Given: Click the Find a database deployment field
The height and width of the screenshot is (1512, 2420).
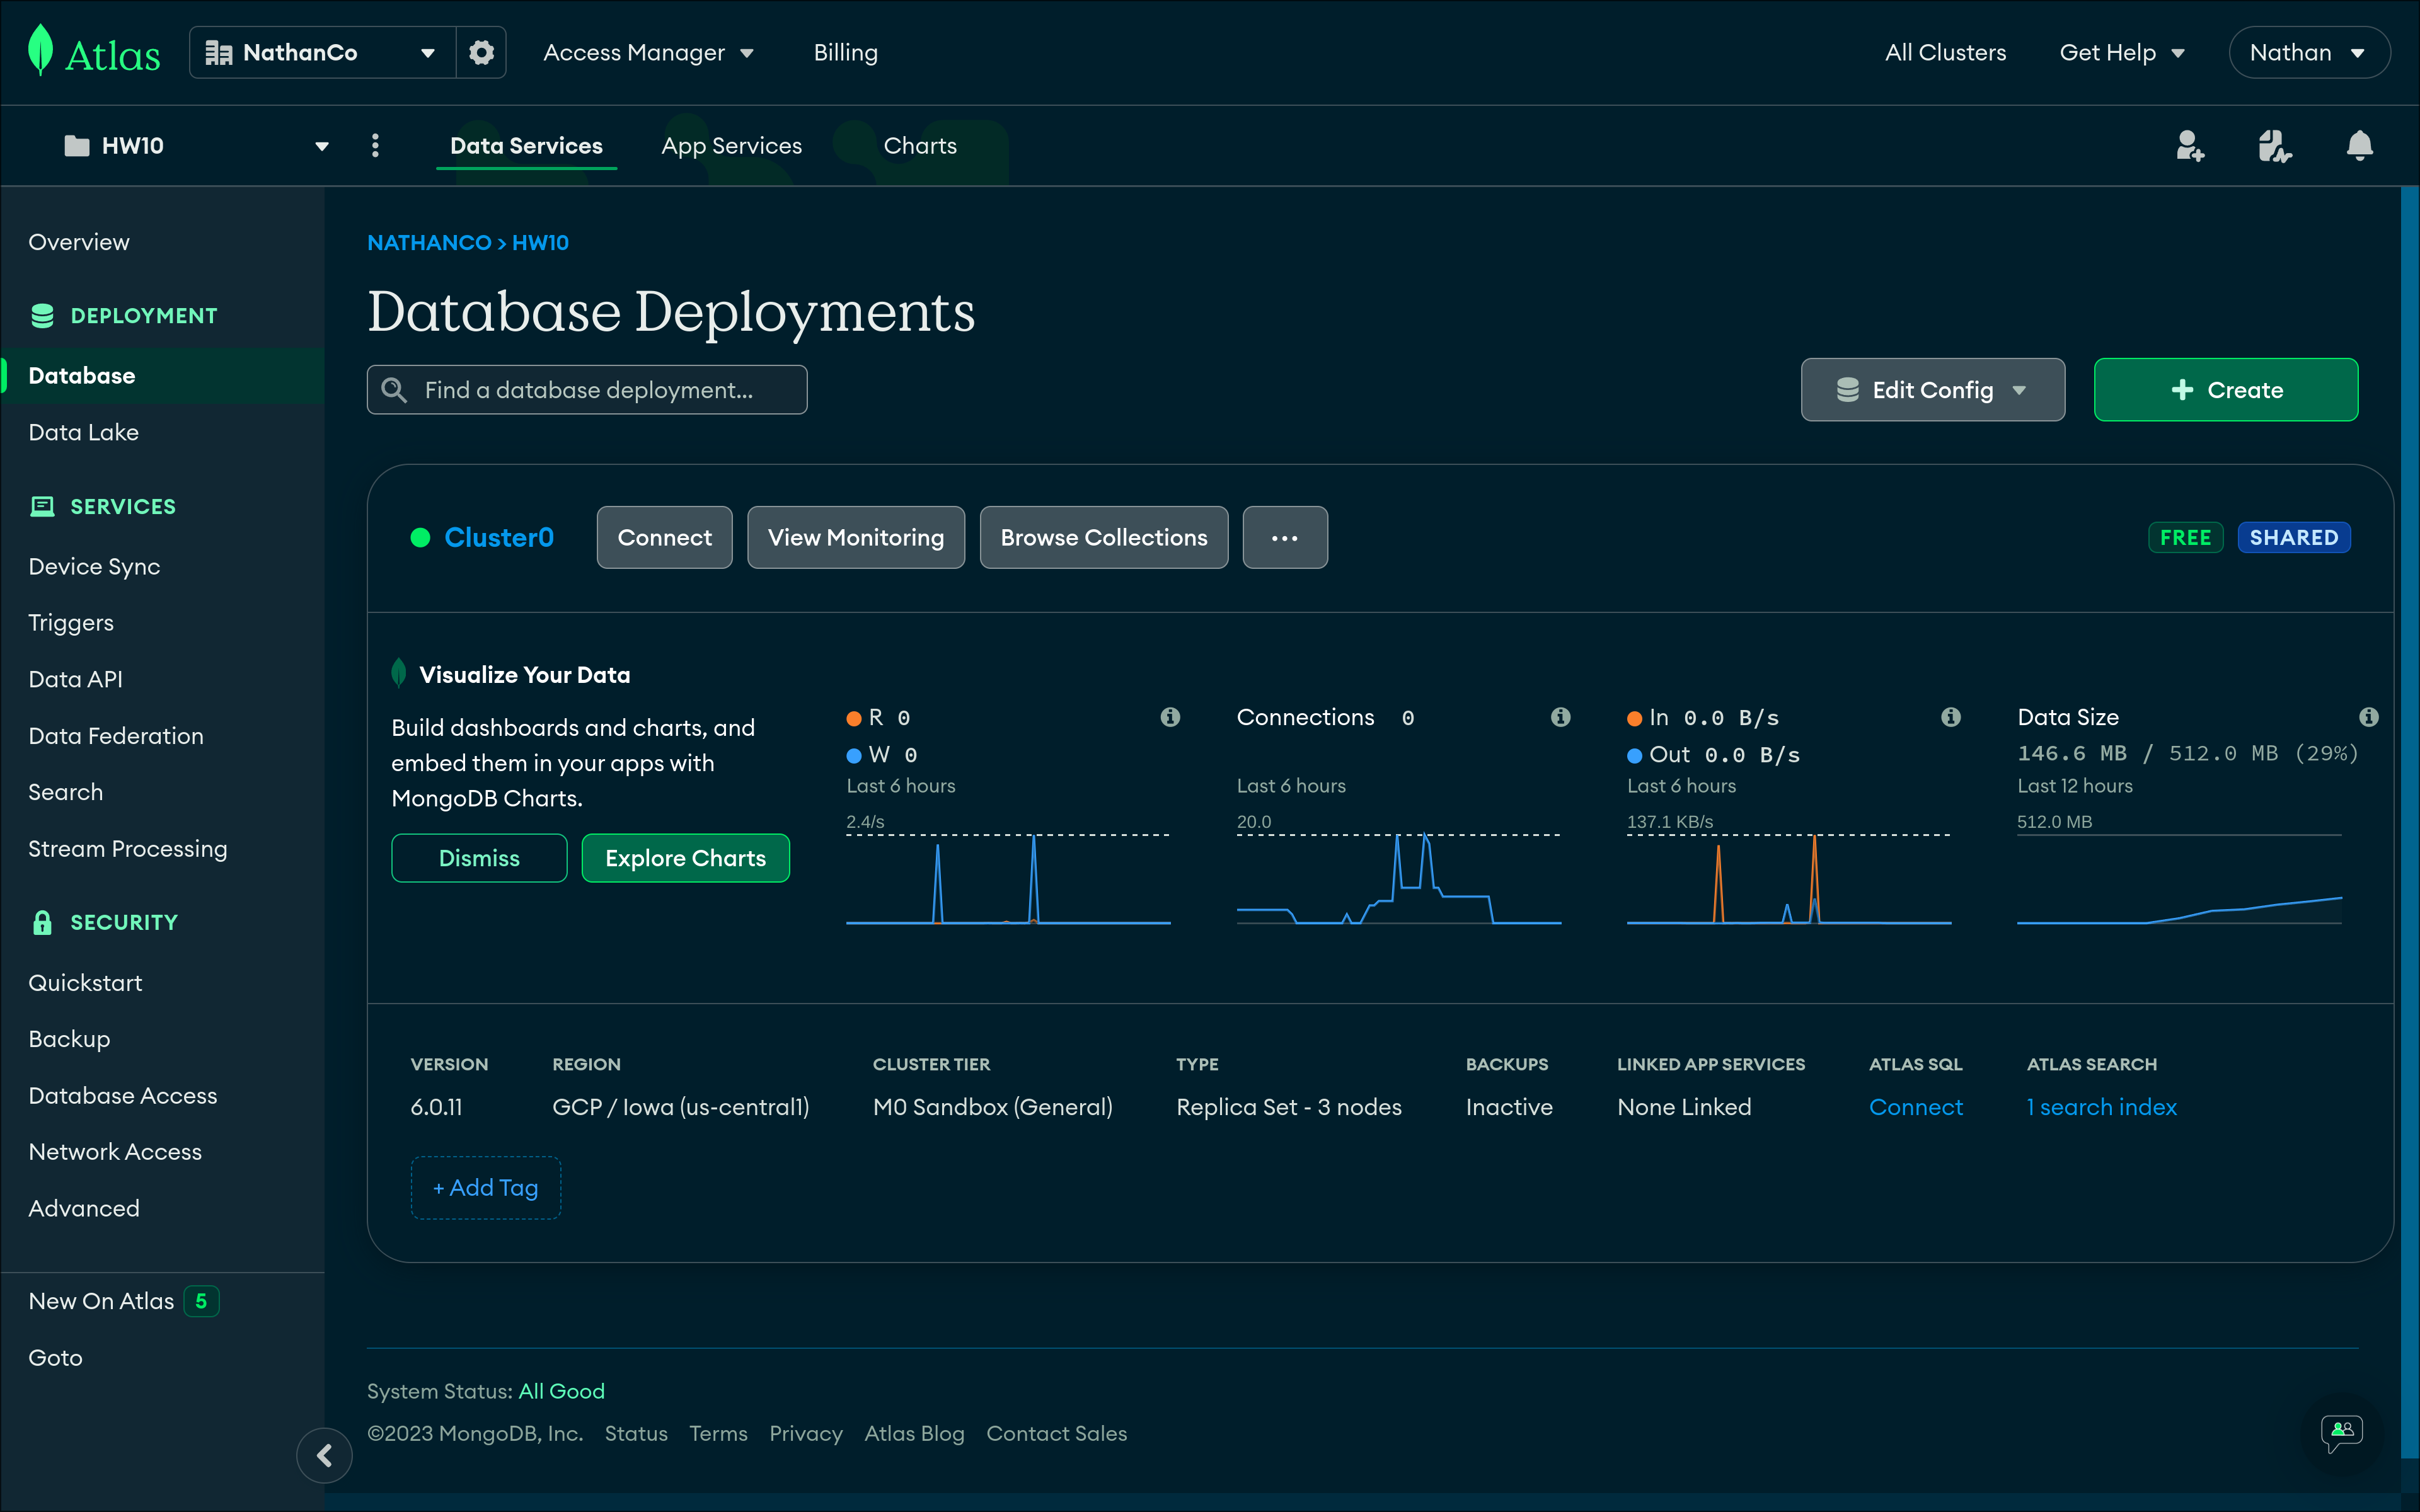Looking at the screenshot, I should tap(587, 390).
